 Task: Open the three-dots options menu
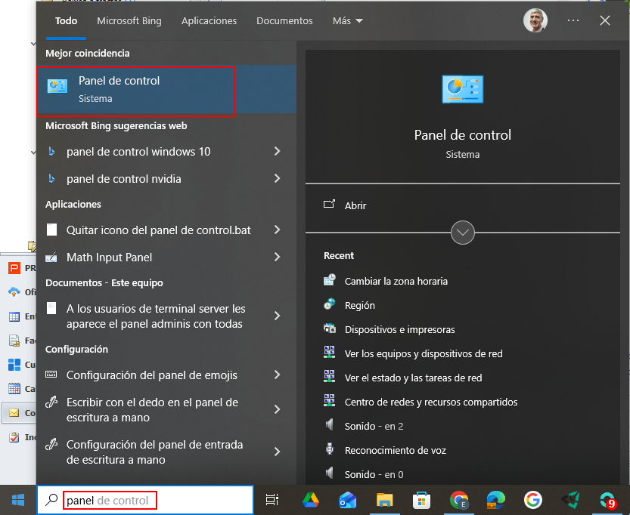[x=573, y=20]
